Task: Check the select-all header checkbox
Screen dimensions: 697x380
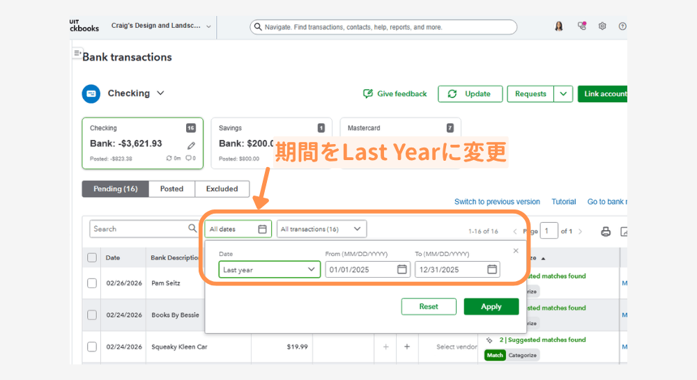Action: (92, 258)
